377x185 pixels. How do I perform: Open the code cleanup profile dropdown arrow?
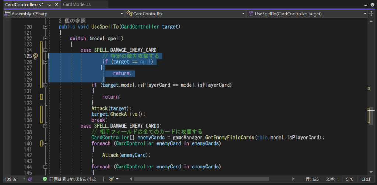[117, 179]
